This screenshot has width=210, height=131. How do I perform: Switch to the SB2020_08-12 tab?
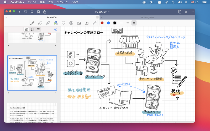coord(147,17)
